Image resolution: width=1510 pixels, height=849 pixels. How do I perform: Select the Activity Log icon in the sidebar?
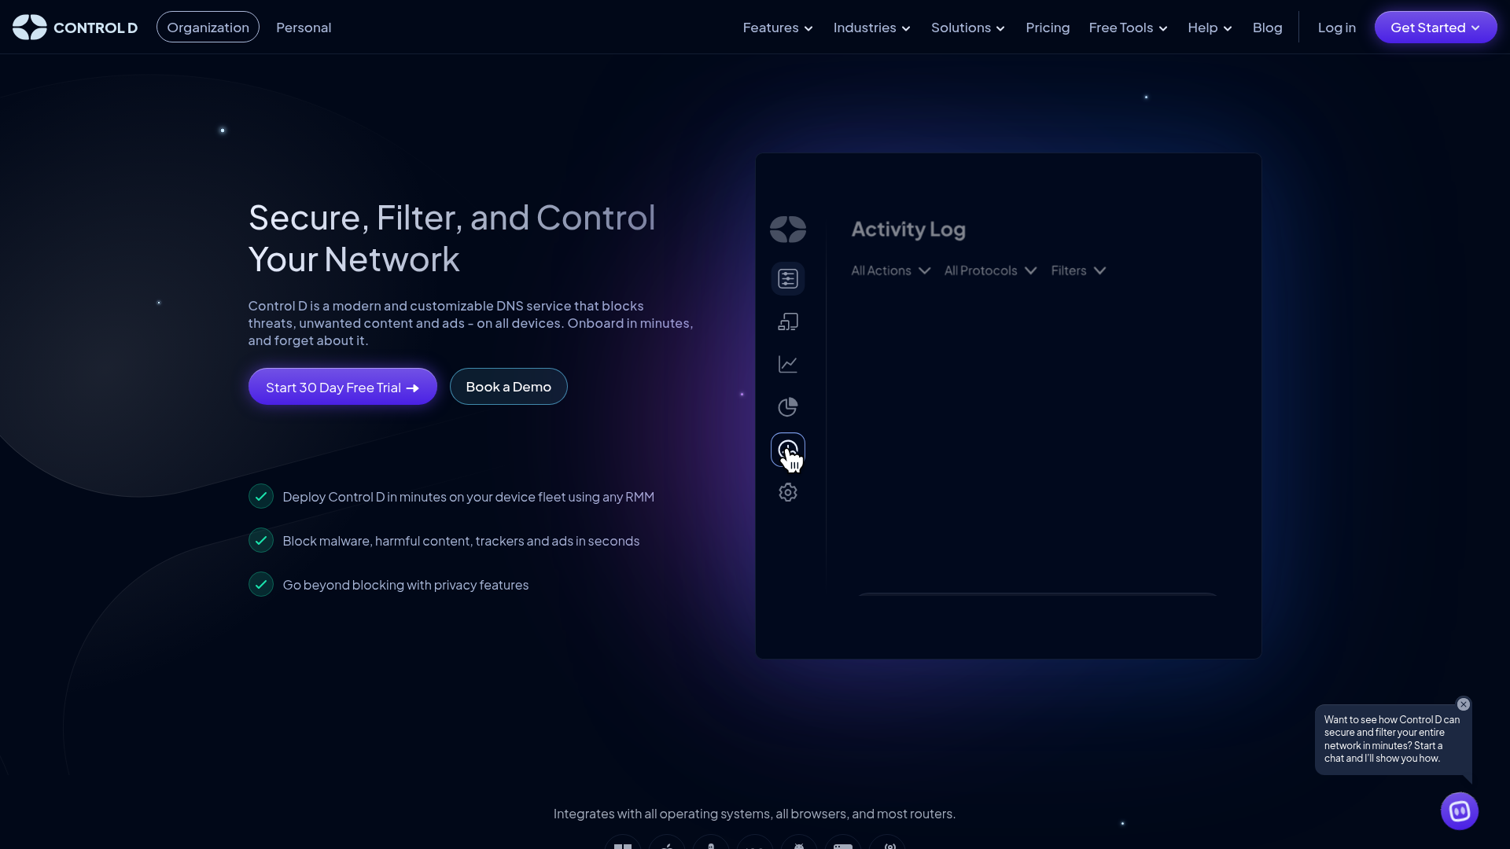[787, 450]
